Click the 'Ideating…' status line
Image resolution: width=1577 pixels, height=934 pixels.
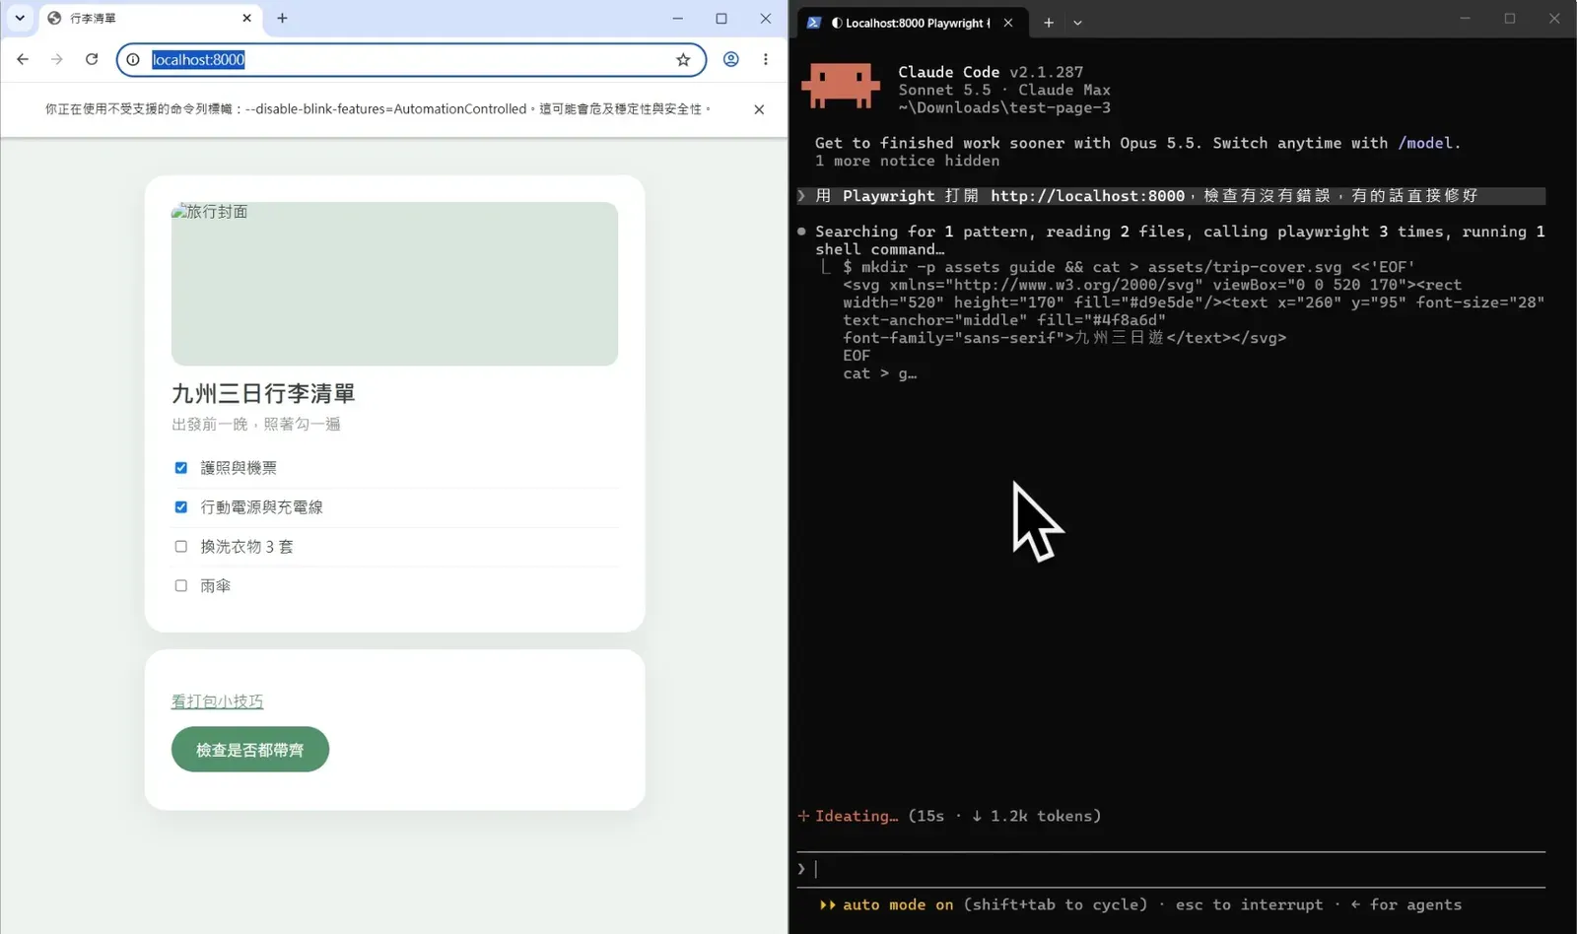click(x=949, y=816)
